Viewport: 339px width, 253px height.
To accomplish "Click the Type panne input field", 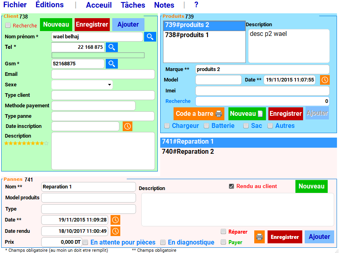I will coord(103,116).
